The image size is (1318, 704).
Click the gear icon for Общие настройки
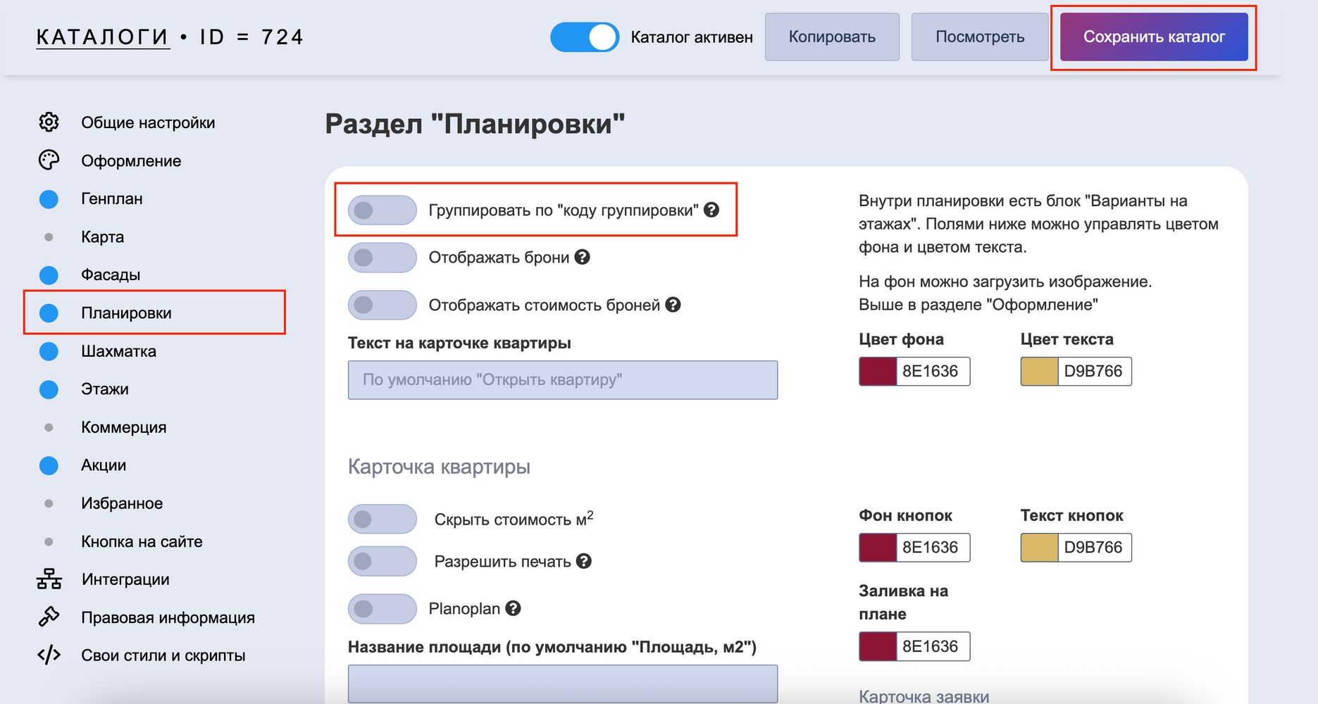tap(49, 122)
